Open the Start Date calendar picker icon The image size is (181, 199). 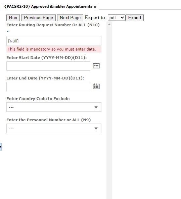(x=96, y=66)
